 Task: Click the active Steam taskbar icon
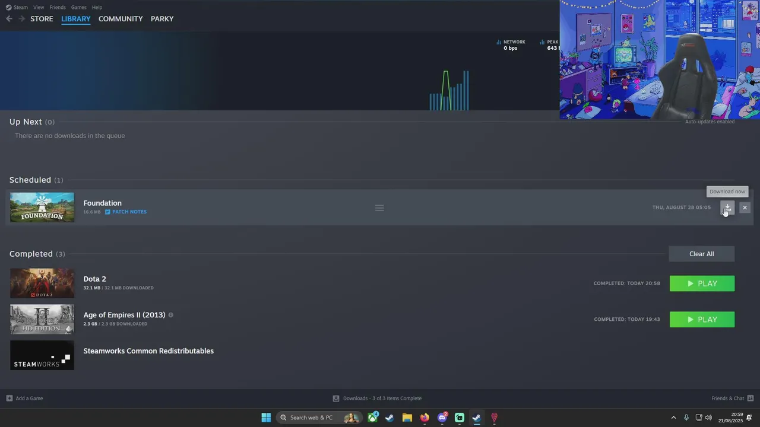[x=477, y=418]
